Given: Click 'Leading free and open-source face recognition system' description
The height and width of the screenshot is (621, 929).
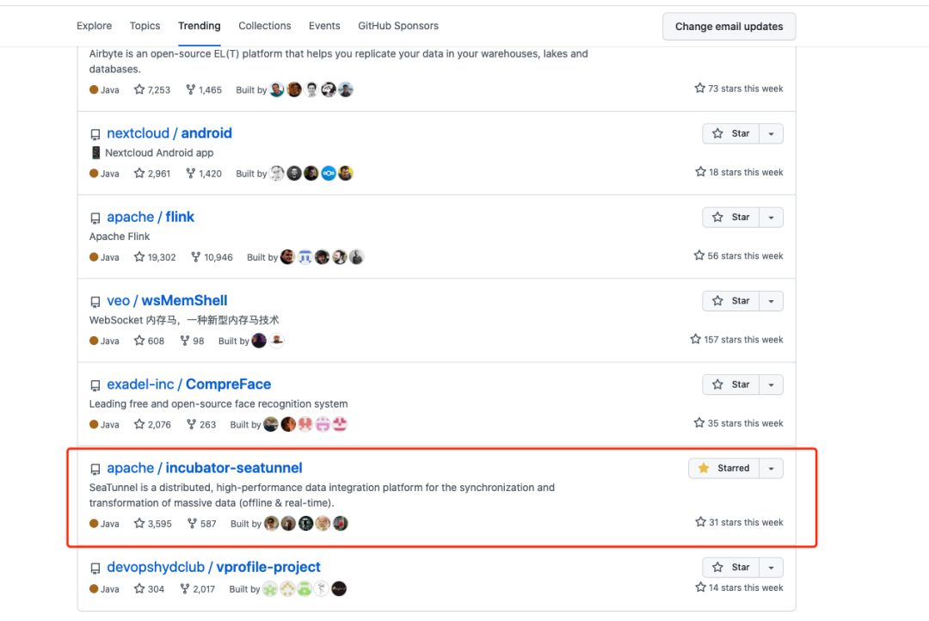Looking at the screenshot, I should click(x=218, y=403).
